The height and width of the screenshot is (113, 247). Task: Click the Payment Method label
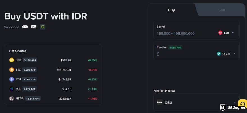pyautogui.click(x=164, y=91)
